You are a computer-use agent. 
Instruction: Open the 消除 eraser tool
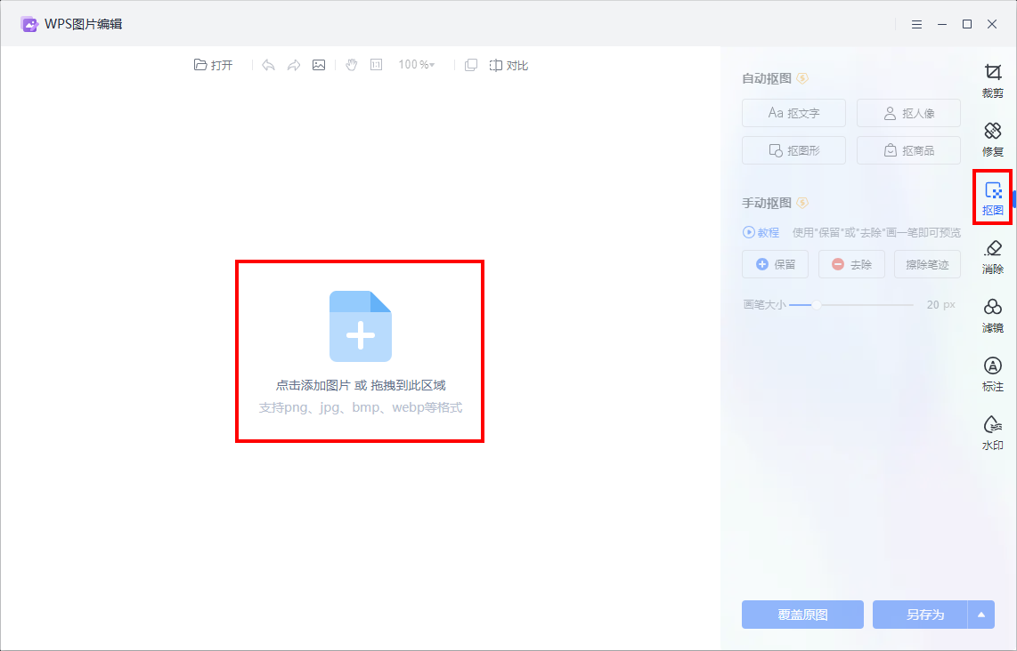tap(992, 257)
